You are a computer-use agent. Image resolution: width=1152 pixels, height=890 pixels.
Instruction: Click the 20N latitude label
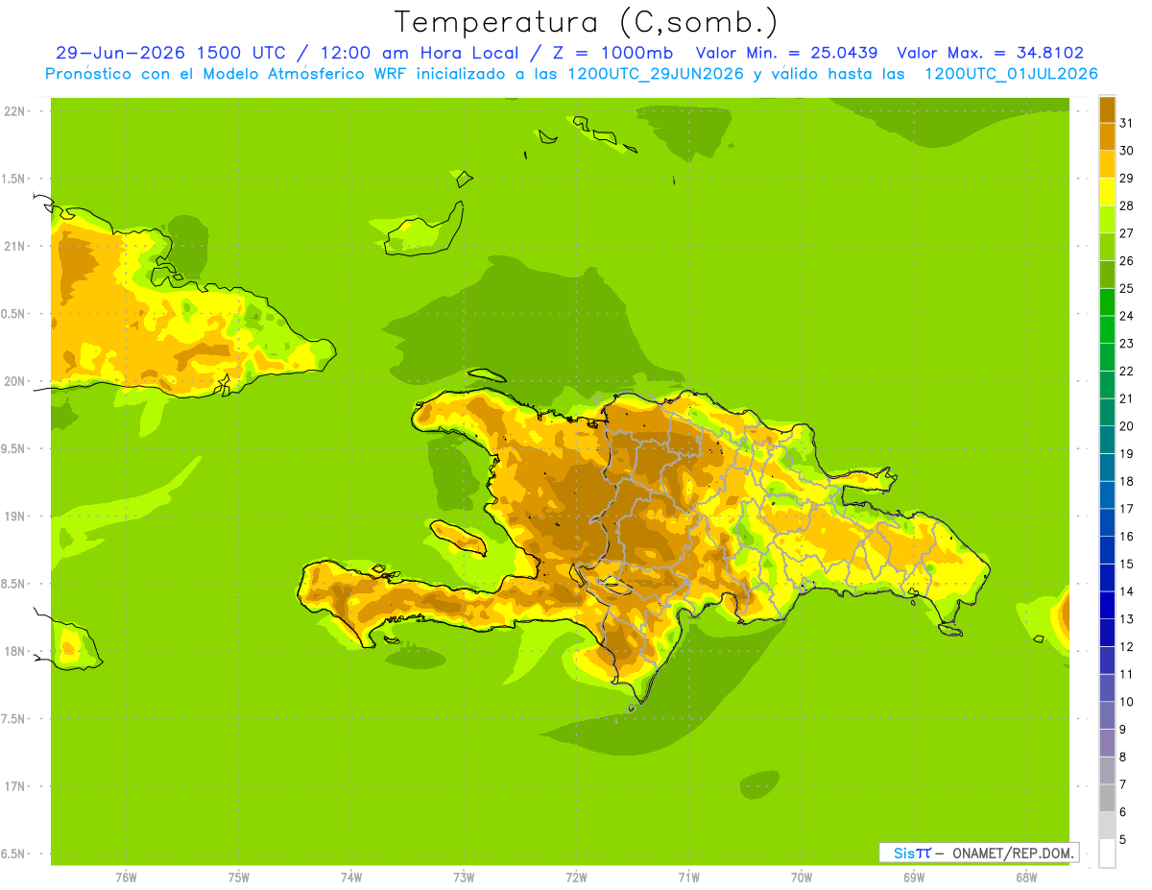click(14, 381)
